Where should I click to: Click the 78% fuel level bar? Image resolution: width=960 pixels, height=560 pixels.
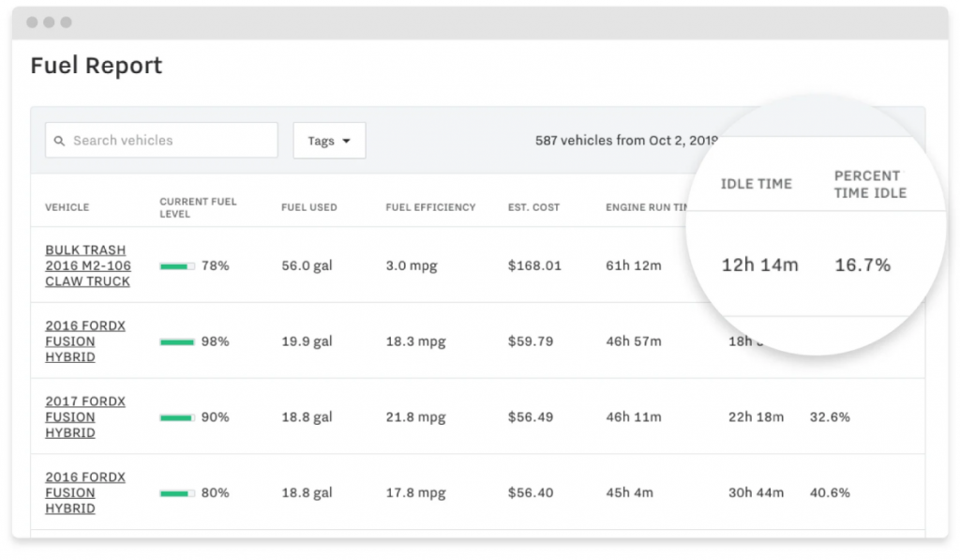(x=177, y=265)
